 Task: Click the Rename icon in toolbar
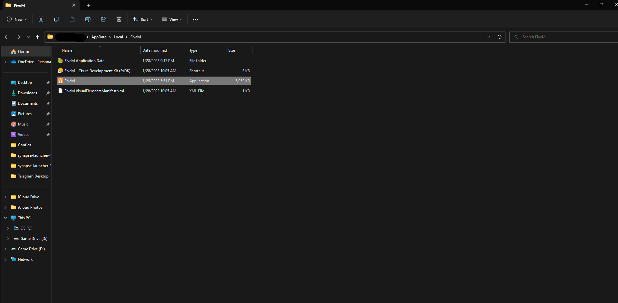(88, 20)
